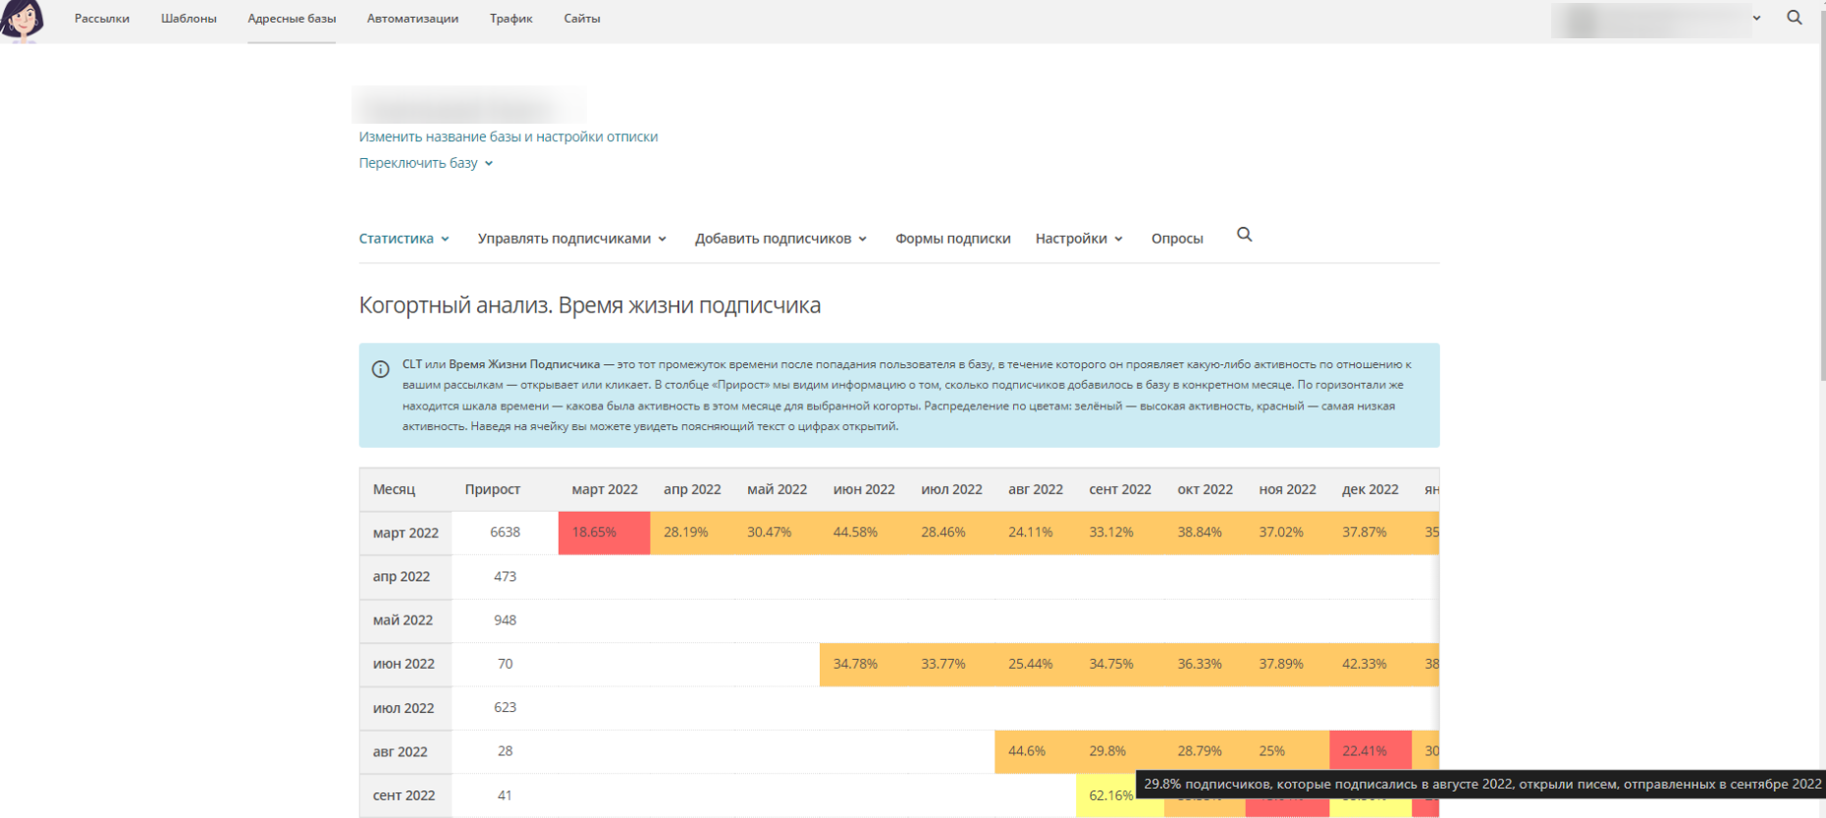This screenshot has width=1826, height=818.
Task: Open the Опросы tab
Action: (1176, 239)
